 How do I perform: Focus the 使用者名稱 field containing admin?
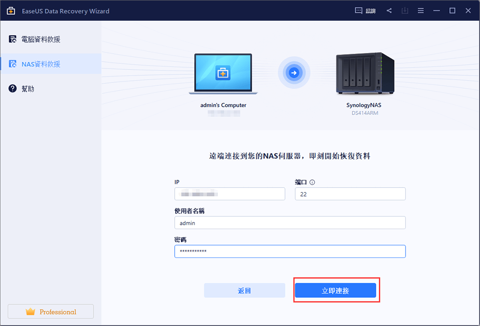(x=290, y=222)
